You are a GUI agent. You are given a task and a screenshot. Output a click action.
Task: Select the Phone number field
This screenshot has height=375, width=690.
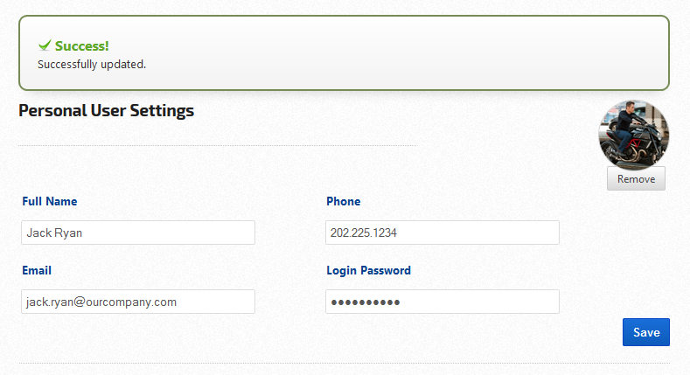tap(442, 233)
